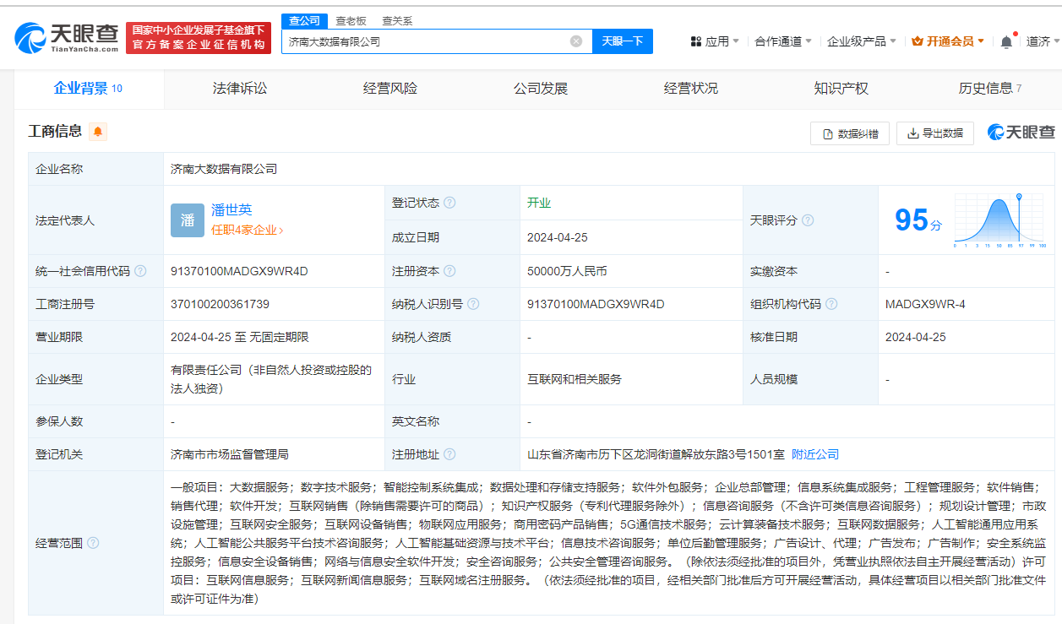This screenshot has height=624, width=1062.
Task: Click the 天眼一下 search button
Action: pyautogui.click(x=622, y=41)
